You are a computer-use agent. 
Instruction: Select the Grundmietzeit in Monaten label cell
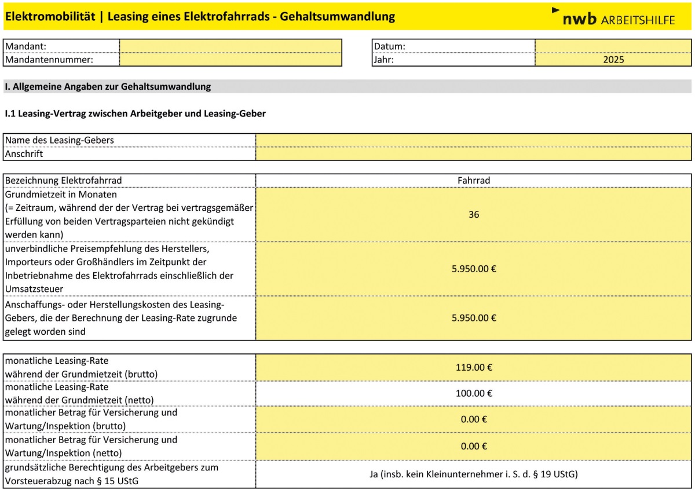pyautogui.click(x=129, y=214)
